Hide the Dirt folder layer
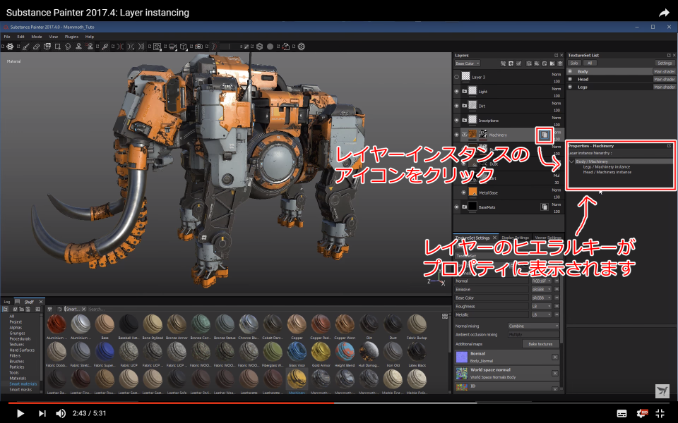 pyautogui.click(x=457, y=106)
